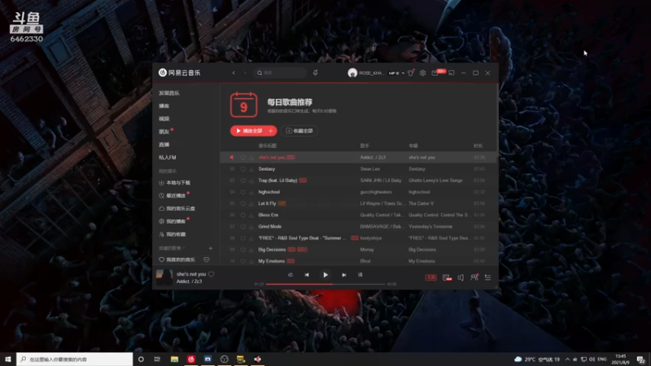Add all songs to queue via plus

coord(271,131)
